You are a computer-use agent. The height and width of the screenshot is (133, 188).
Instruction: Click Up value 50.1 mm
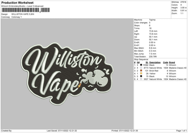(x=153, y=37)
